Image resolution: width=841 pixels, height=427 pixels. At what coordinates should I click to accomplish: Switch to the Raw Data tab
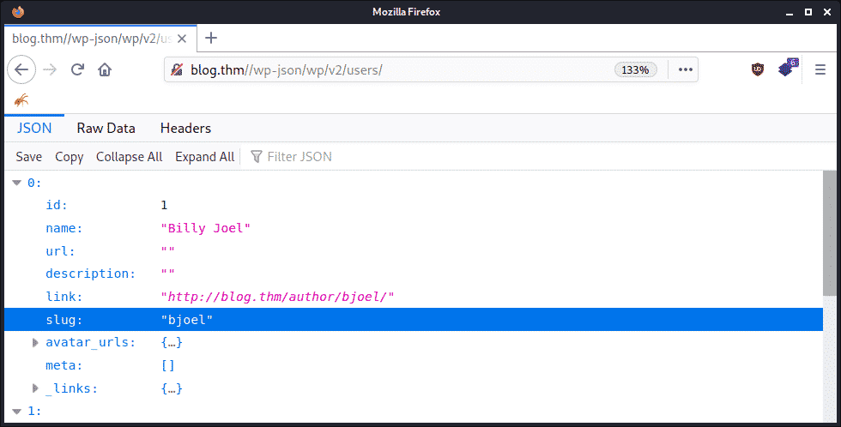[x=106, y=128]
